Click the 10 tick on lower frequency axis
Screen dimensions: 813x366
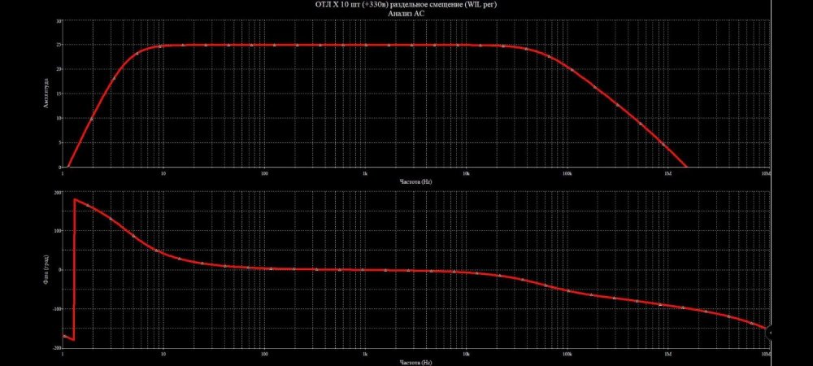(x=163, y=355)
